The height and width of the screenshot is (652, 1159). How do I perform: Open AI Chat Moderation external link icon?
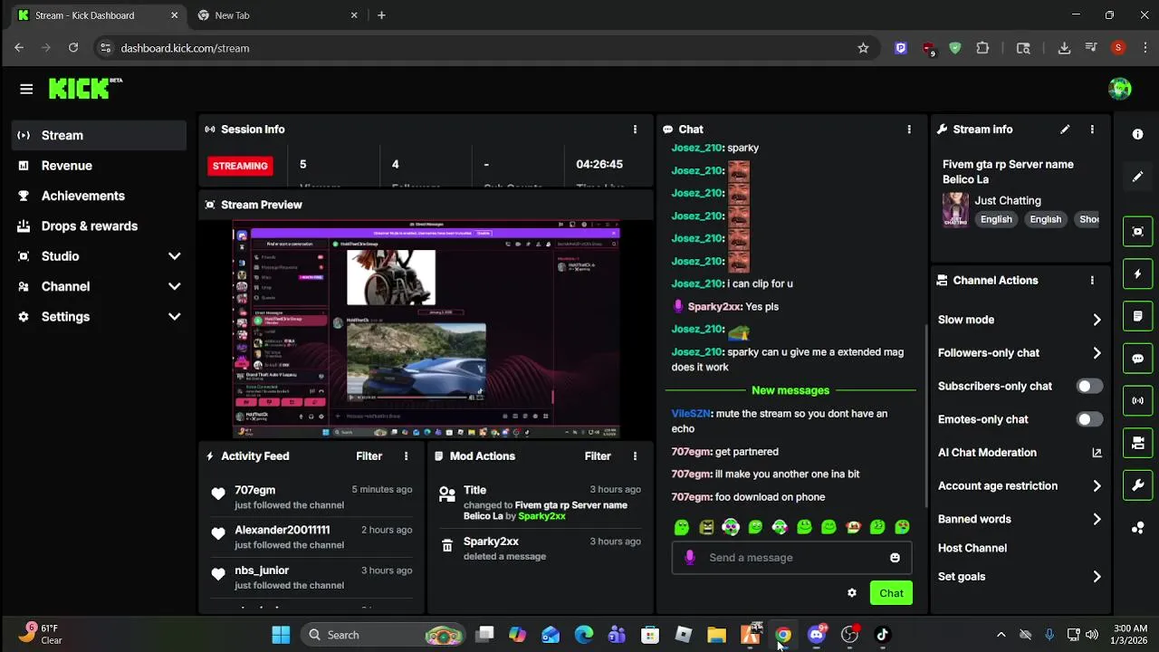(x=1097, y=453)
